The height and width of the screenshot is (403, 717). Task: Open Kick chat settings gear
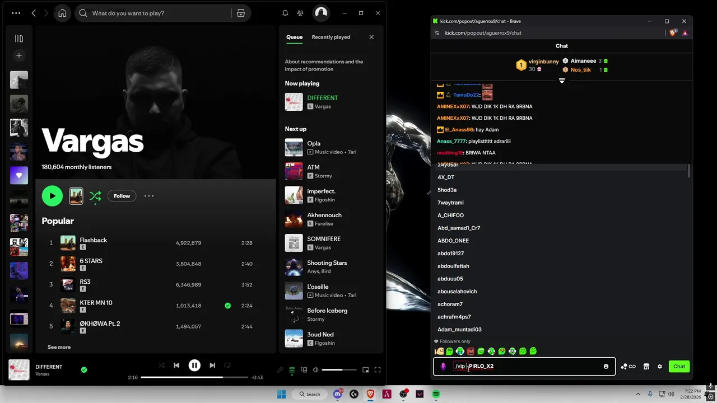(x=660, y=366)
